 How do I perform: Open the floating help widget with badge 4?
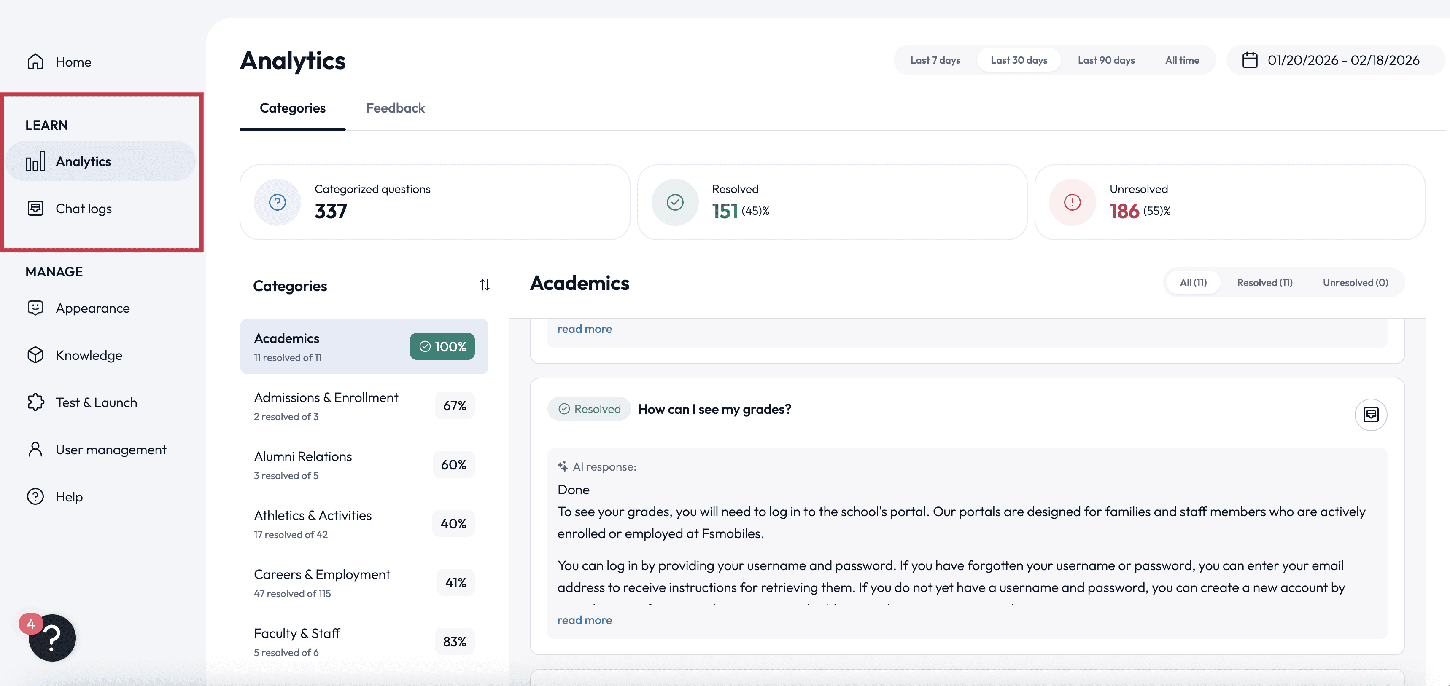click(52, 638)
